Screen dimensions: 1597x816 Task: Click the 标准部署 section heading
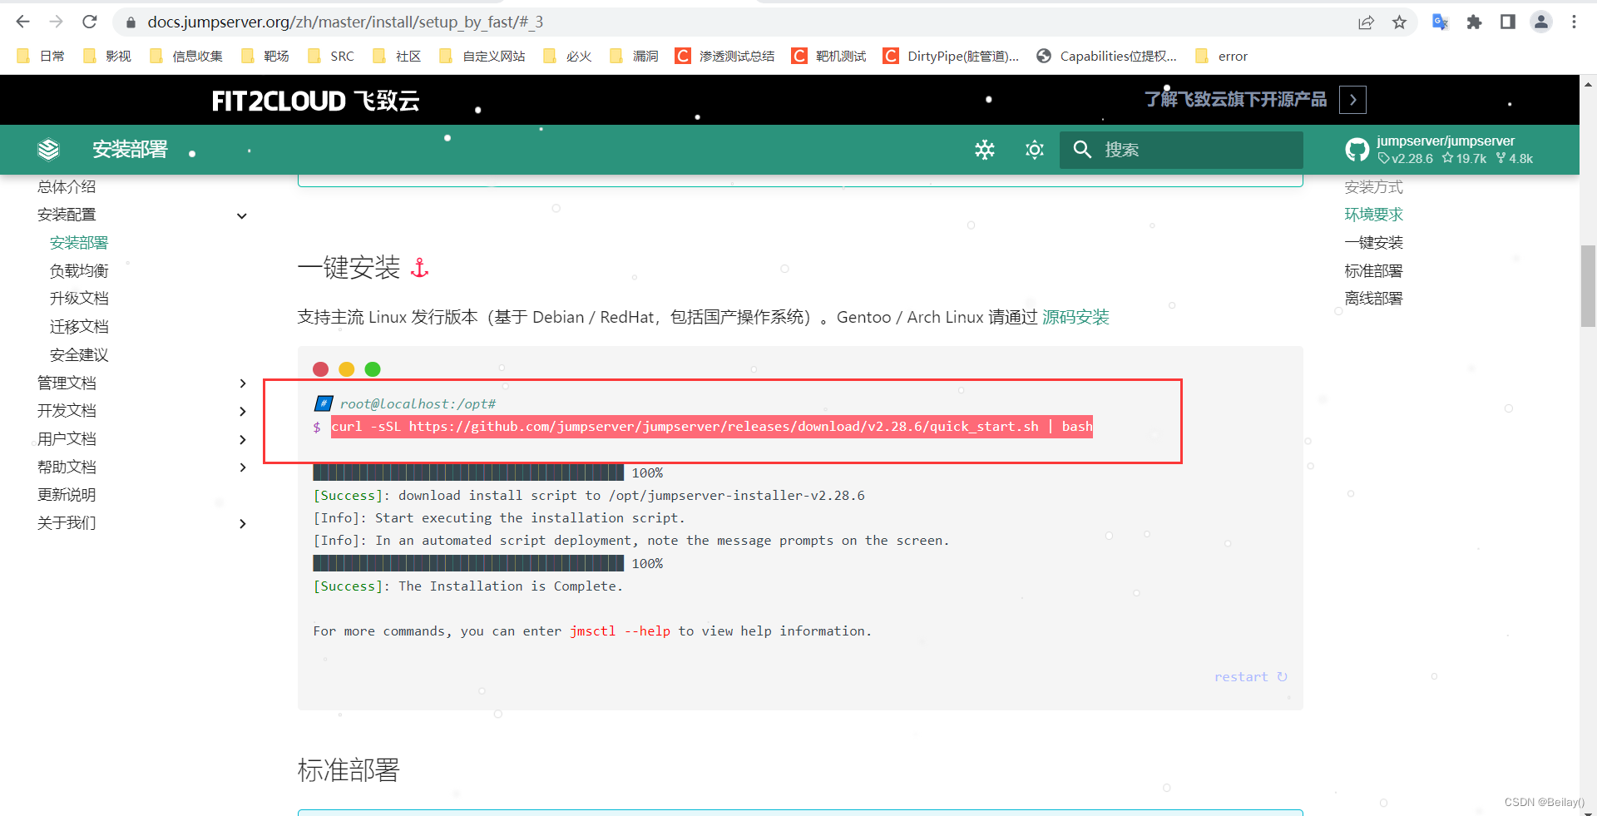(x=349, y=770)
